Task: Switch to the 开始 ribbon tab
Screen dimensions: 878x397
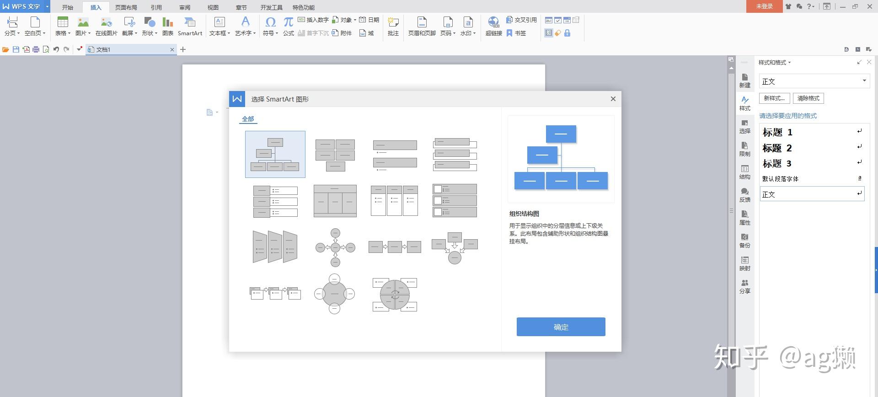Action: pos(68,7)
